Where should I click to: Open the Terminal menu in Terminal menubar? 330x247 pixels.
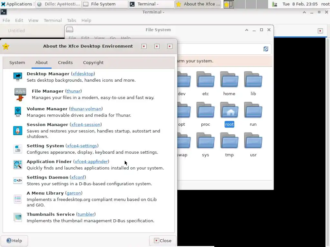pyautogui.click(x=53, y=20)
